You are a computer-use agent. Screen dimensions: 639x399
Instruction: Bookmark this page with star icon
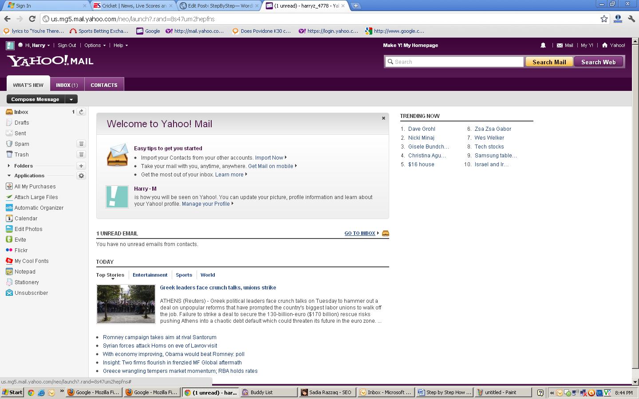point(604,19)
